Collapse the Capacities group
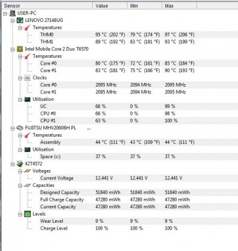Screen dimensions: 238x251 tap(20, 186)
